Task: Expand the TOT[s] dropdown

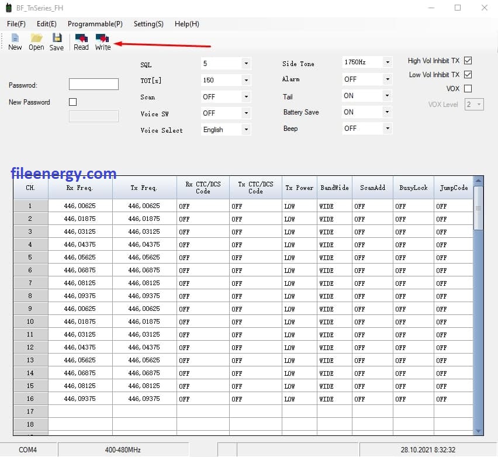Action: click(x=246, y=80)
